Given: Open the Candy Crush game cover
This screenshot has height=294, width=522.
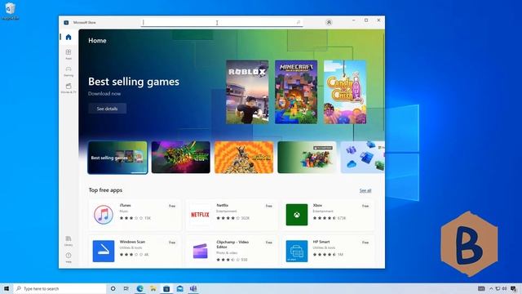Looking at the screenshot, I should point(345,92).
